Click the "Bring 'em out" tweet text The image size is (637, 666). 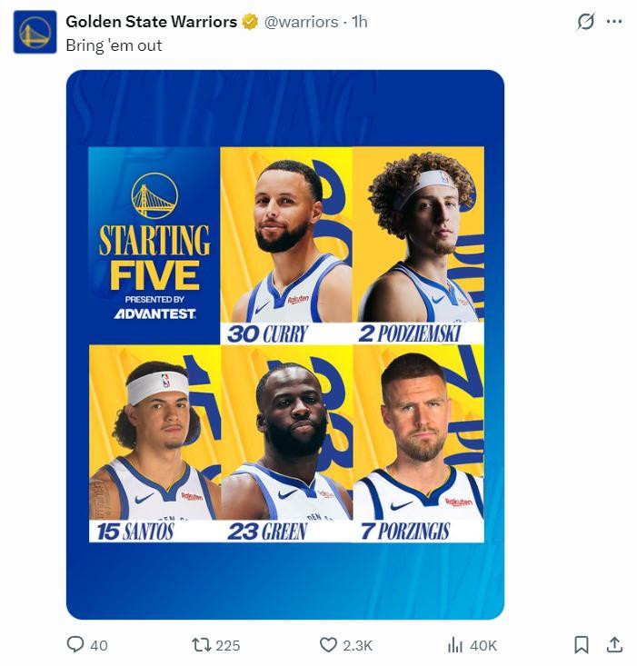pyautogui.click(x=114, y=44)
